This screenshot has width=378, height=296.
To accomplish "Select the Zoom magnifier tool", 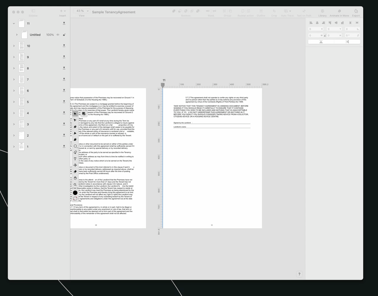I will point(75,185).
